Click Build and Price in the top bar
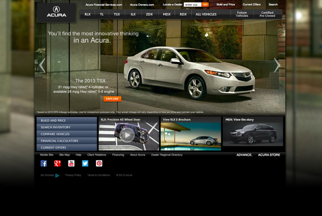Screen dimensions: 322x216 pos(225,5)
